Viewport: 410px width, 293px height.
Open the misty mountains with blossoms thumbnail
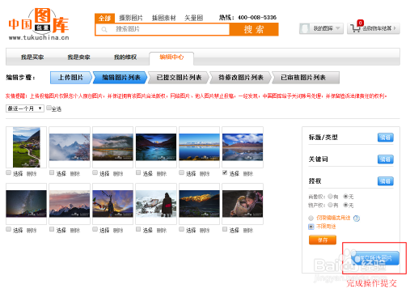coord(70,147)
